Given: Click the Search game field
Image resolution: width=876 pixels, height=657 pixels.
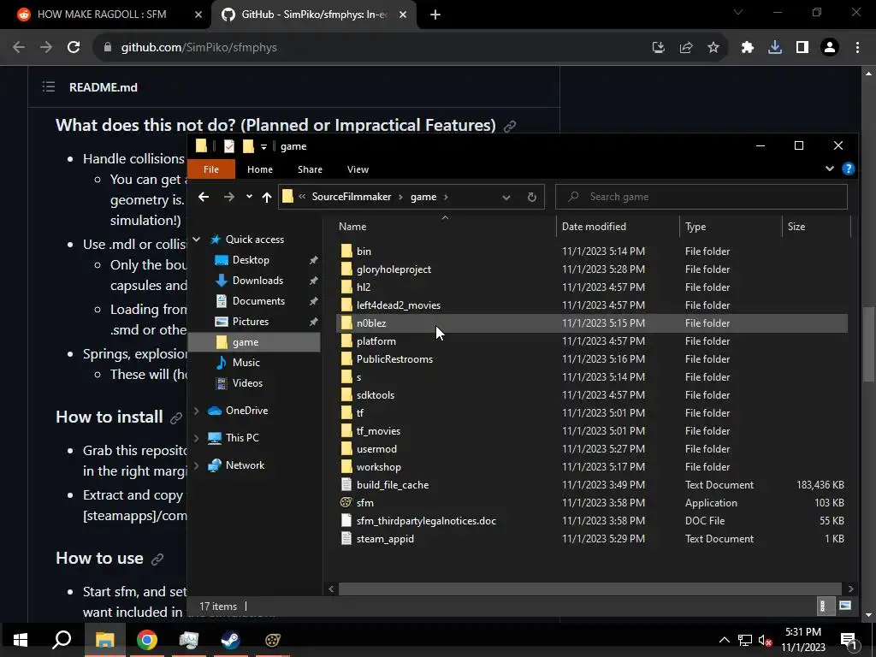Looking at the screenshot, I should click(x=701, y=197).
